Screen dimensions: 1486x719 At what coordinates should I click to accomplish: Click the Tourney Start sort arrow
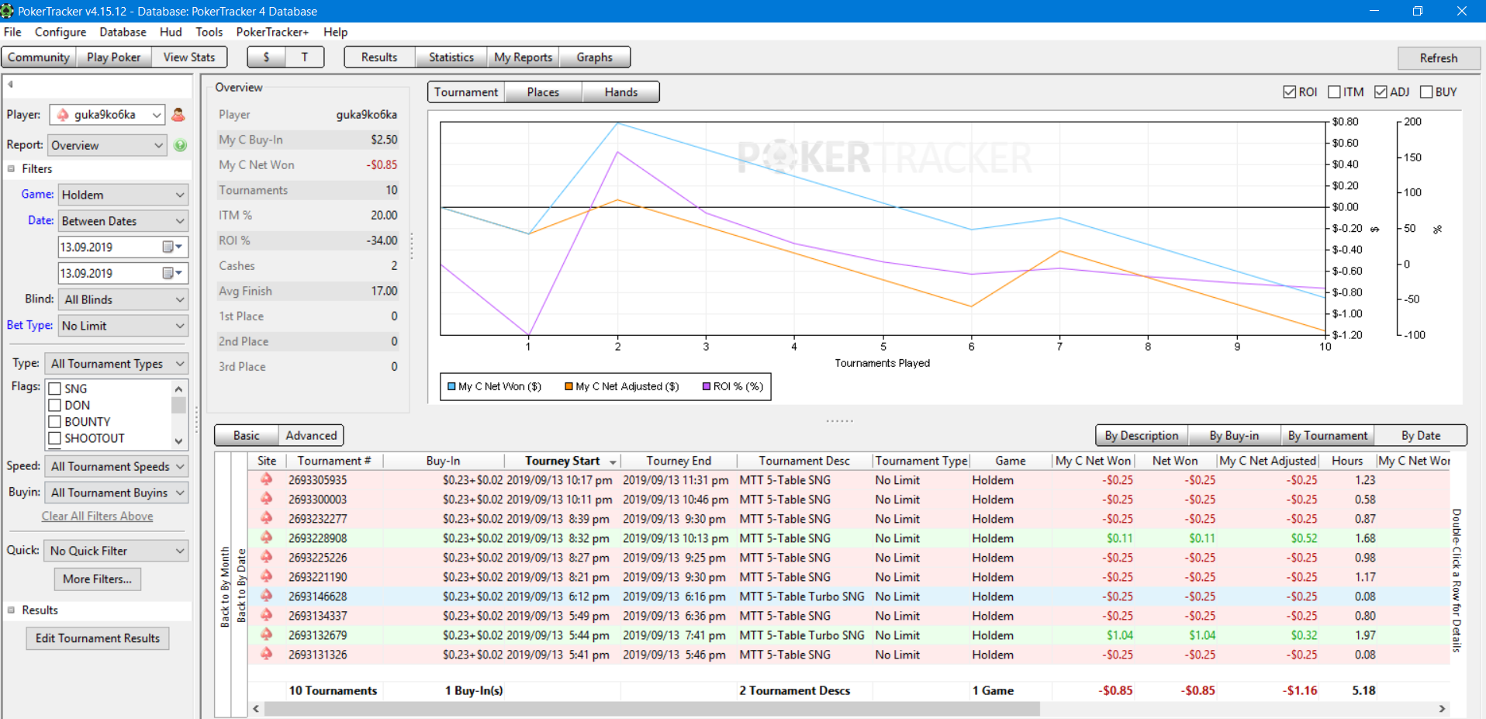(613, 462)
